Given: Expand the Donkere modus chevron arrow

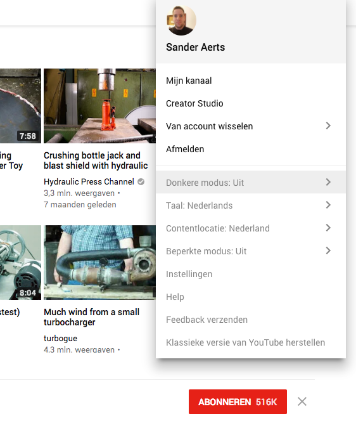Looking at the screenshot, I should click(328, 182).
